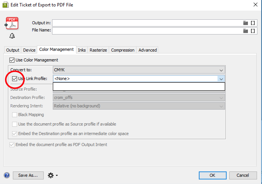Click the notification bell icon
This screenshot has width=262, height=184.
12,36
